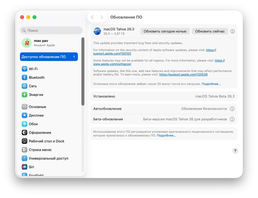The width and height of the screenshot is (258, 198).
Task: Click the update count badge 1
Action: 74,57
